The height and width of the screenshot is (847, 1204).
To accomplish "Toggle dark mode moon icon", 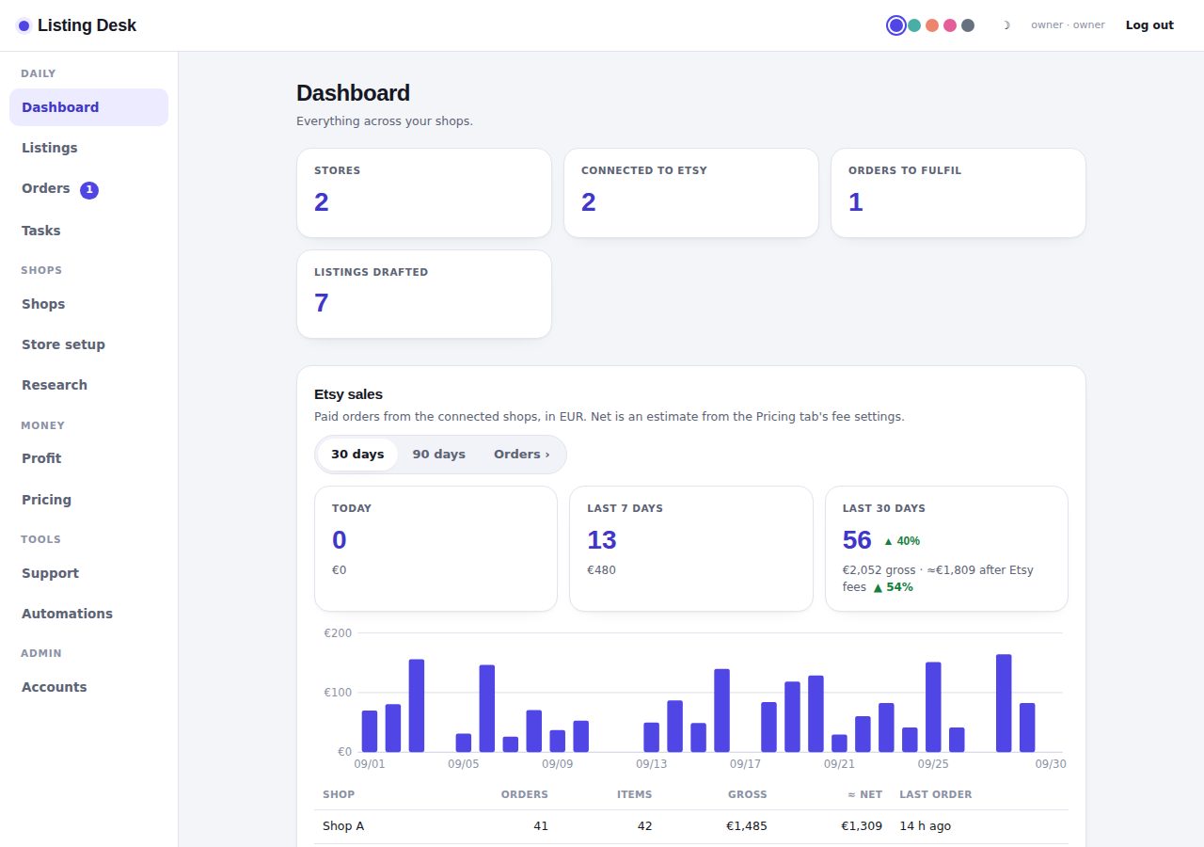I will click(1006, 25).
